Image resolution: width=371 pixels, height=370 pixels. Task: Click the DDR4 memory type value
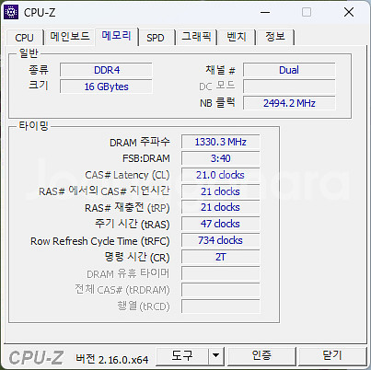click(106, 70)
